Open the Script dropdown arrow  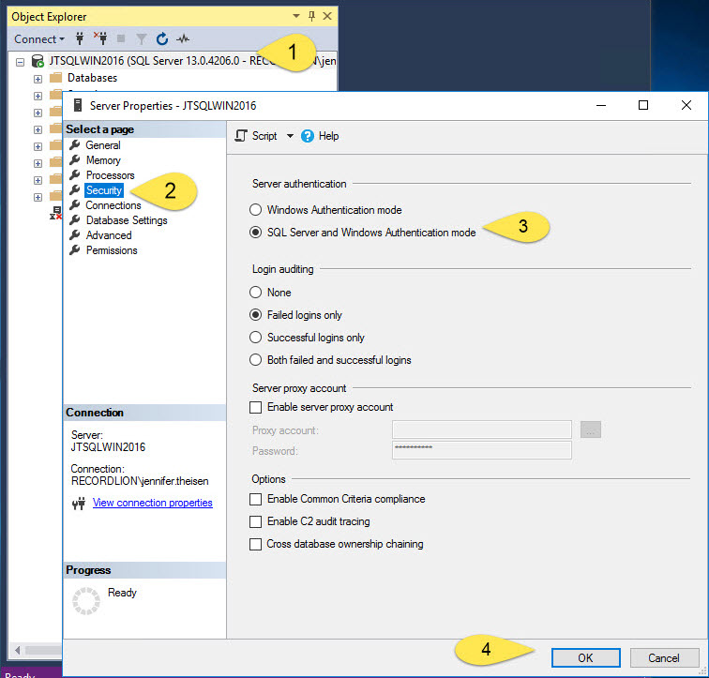290,136
